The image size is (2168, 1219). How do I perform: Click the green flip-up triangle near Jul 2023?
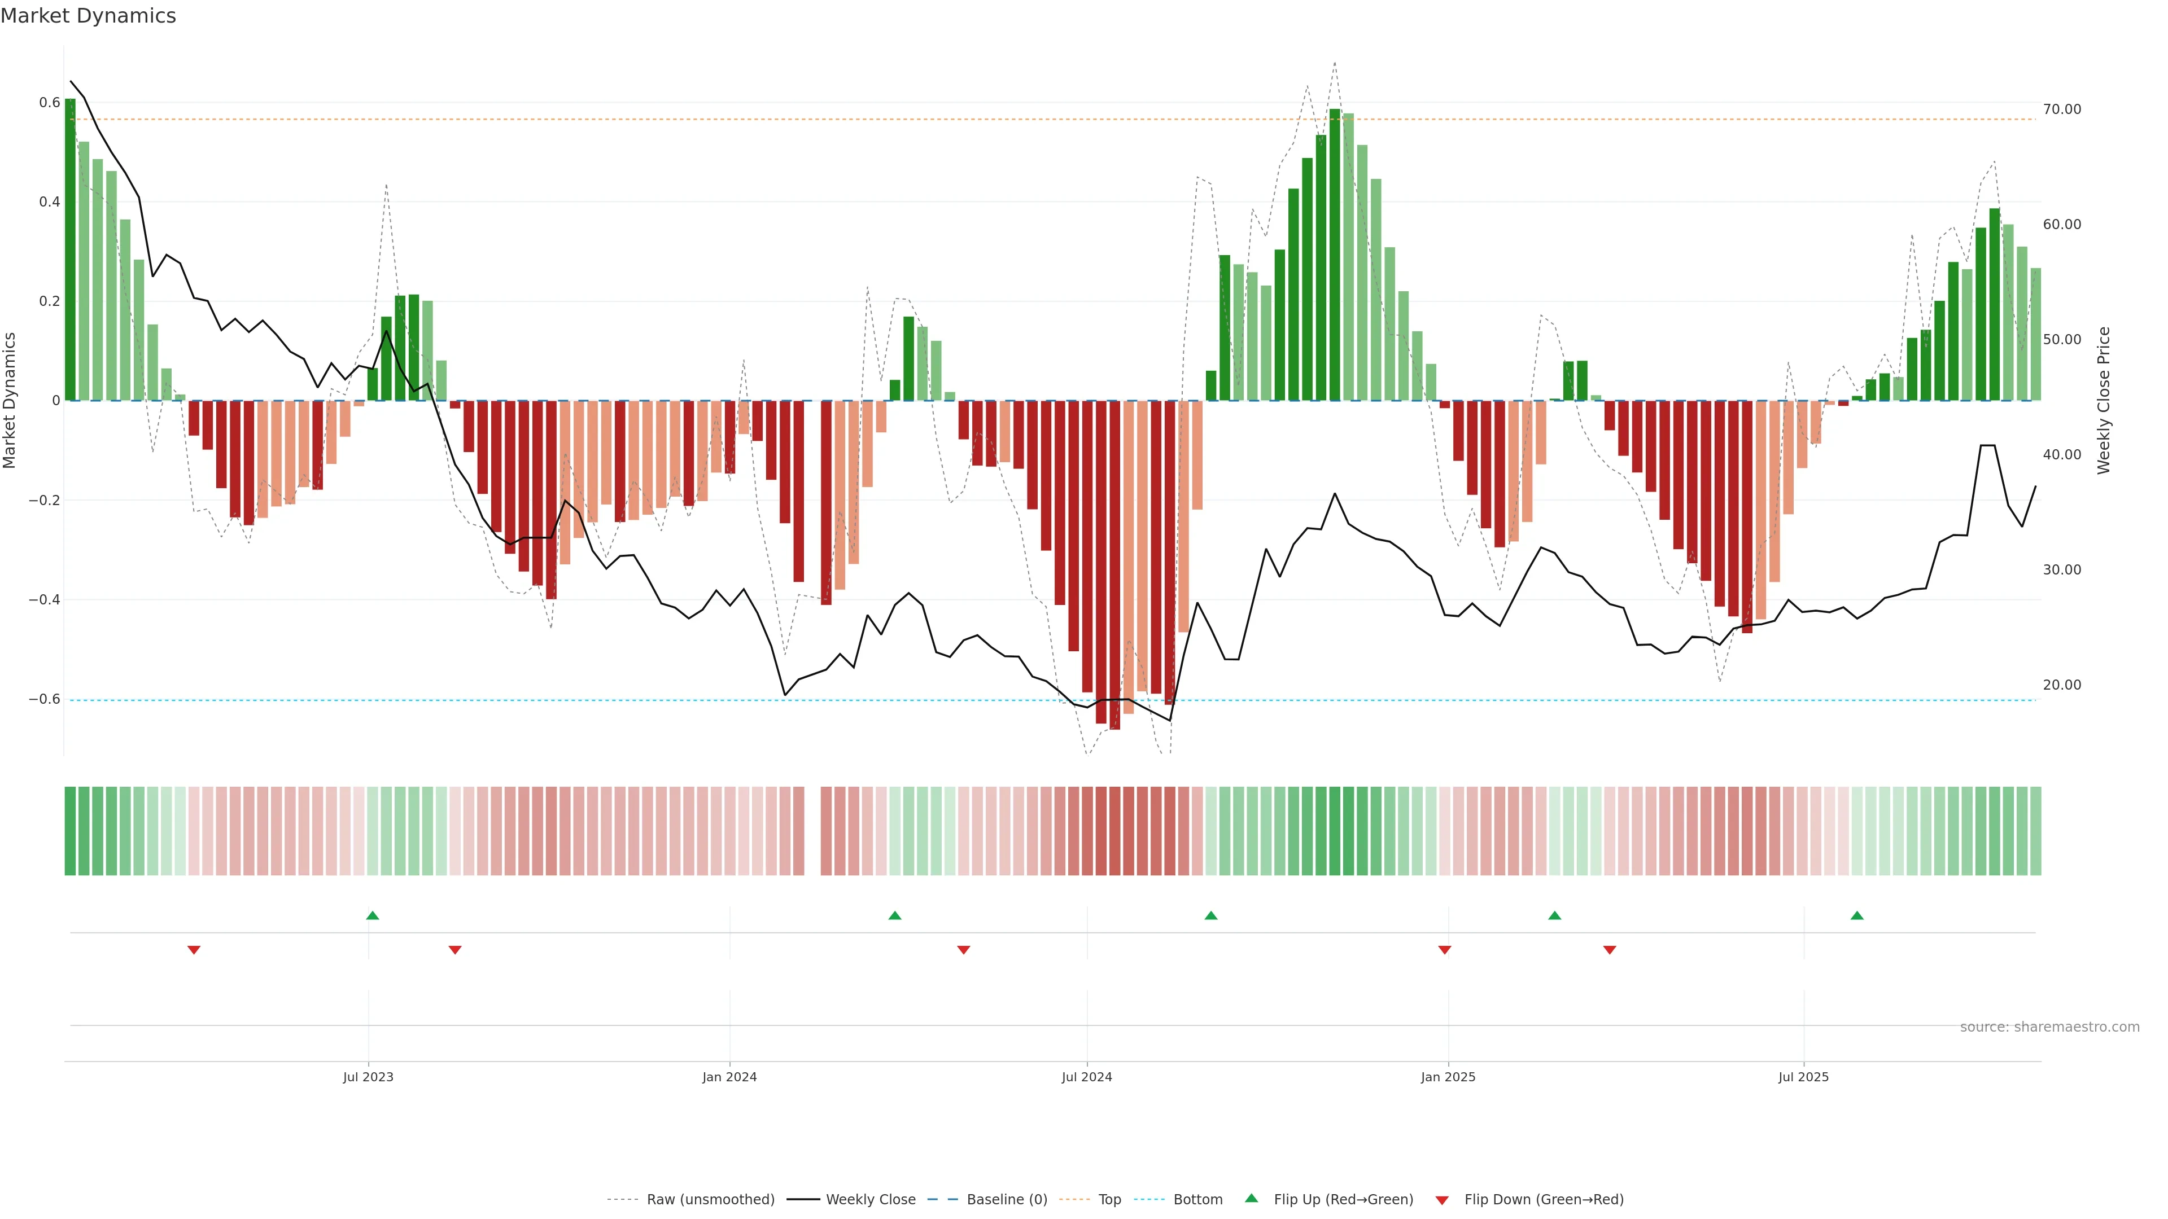373,915
